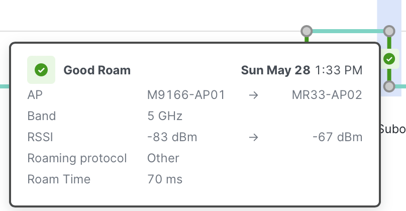Click the -67 dBm RSSI value

[x=337, y=137]
